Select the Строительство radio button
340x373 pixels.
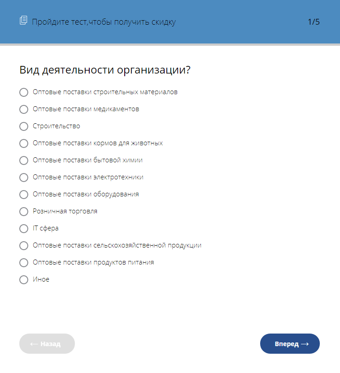pyautogui.click(x=23, y=126)
